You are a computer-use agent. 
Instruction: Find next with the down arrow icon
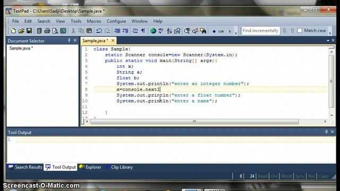[x=284, y=31]
